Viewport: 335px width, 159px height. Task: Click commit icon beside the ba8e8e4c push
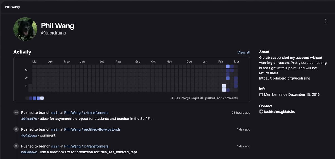click(x=16, y=146)
